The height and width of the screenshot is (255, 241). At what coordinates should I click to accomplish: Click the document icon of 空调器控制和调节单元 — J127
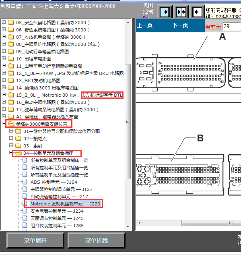tap(25, 189)
